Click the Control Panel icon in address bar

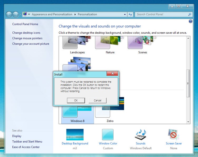pos(25,14)
